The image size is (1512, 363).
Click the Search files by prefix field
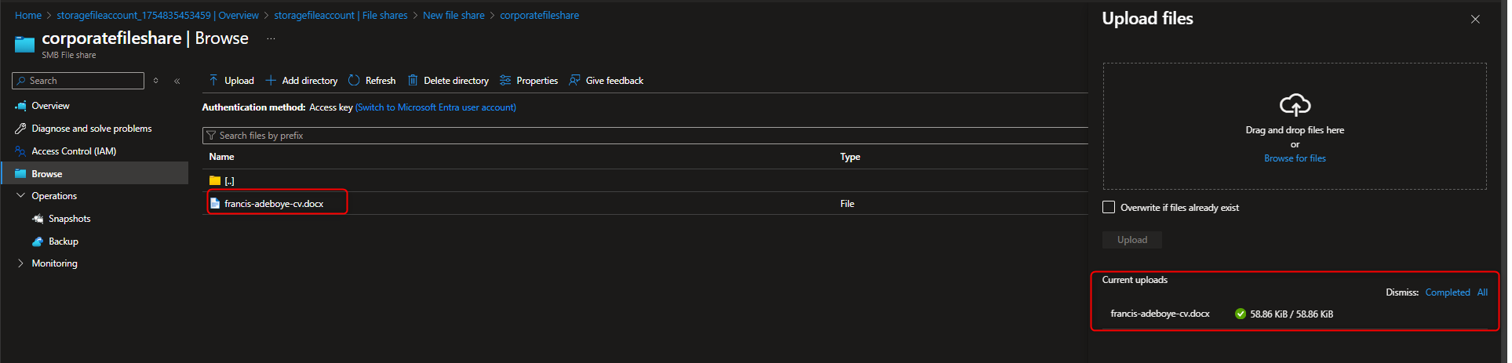coord(645,136)
